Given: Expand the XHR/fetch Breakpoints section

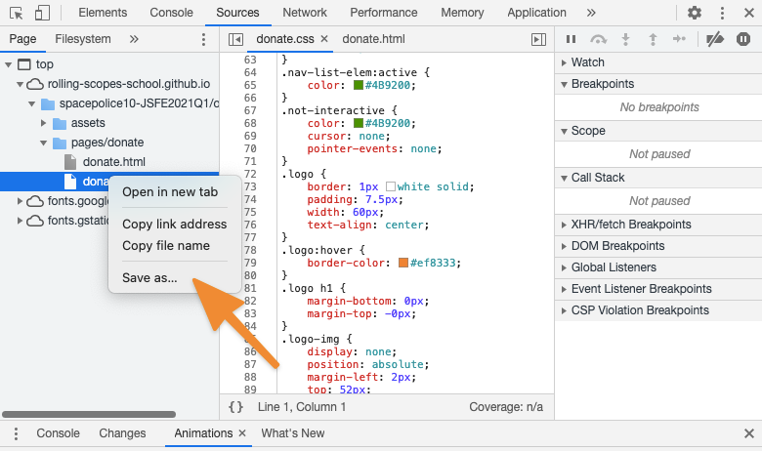Looking at the screenshot, I should pyautogui.click(x=631, y=225).
